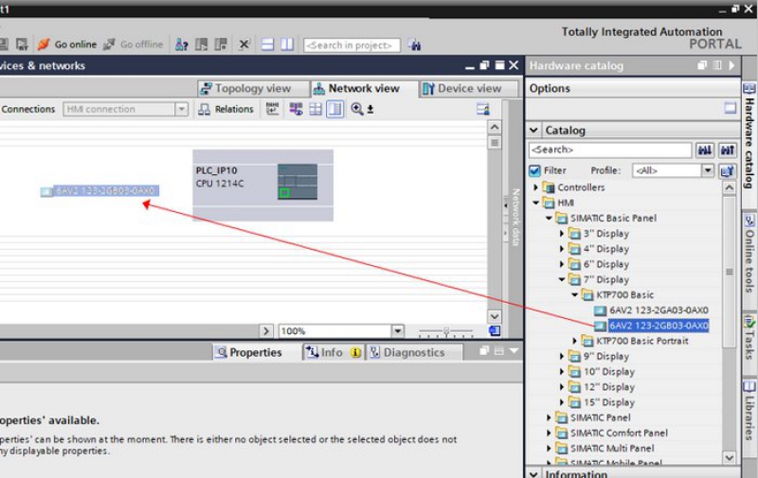758x478 pixels.
Task: Click the horizontal scrollbar right arrow
Action: tap(266, 330)
